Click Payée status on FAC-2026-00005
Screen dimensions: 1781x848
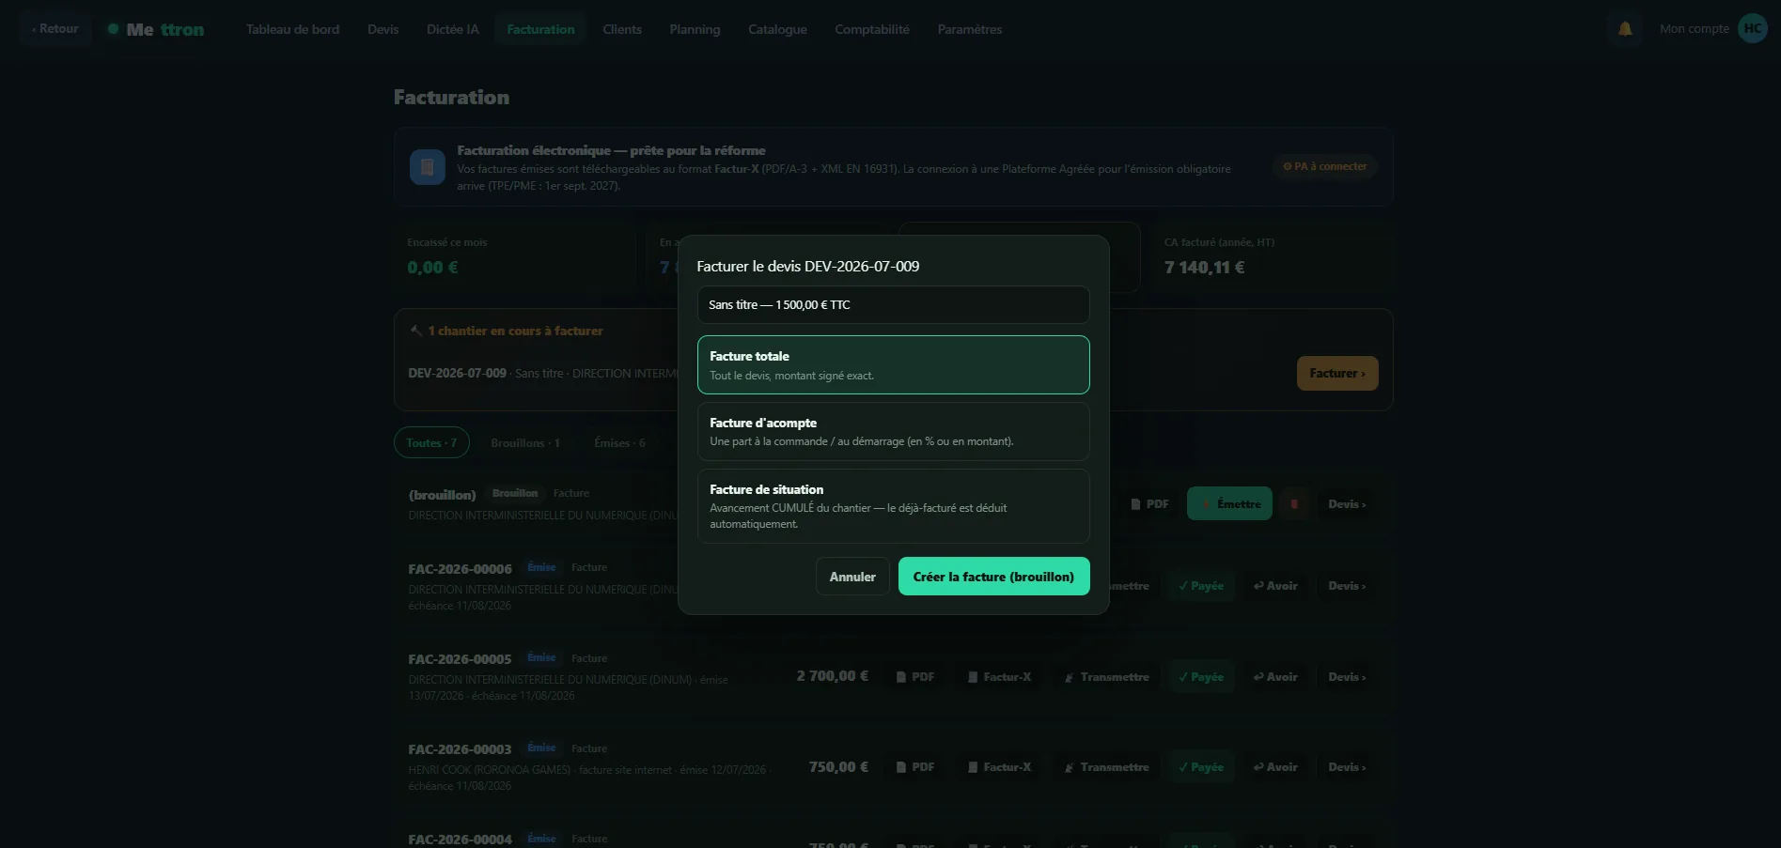pos(1201,677)
